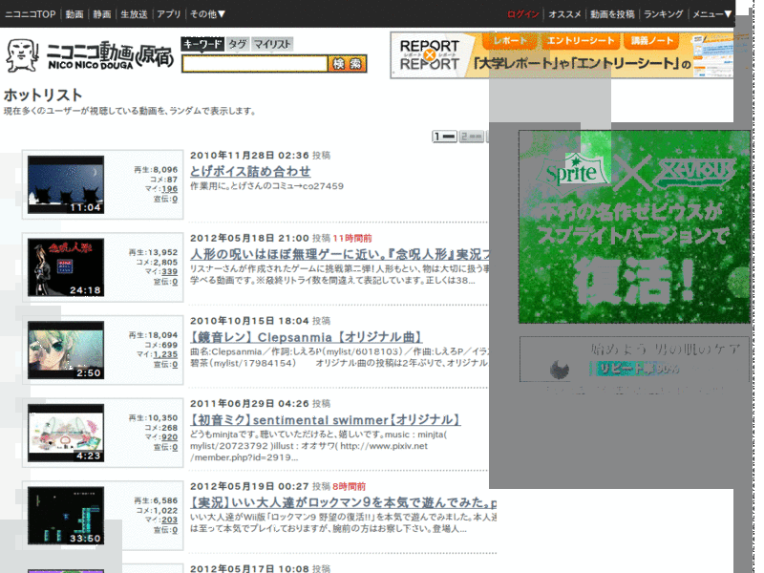The width and height of the screenshot is (764, 573).
Task: Click 宣伝 count for Clepsanmia video
Action: 175,365
